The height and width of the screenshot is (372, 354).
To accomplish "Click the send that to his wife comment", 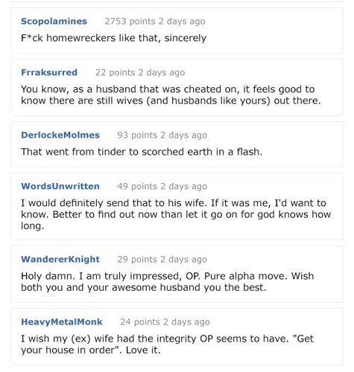I will (176, 214).
